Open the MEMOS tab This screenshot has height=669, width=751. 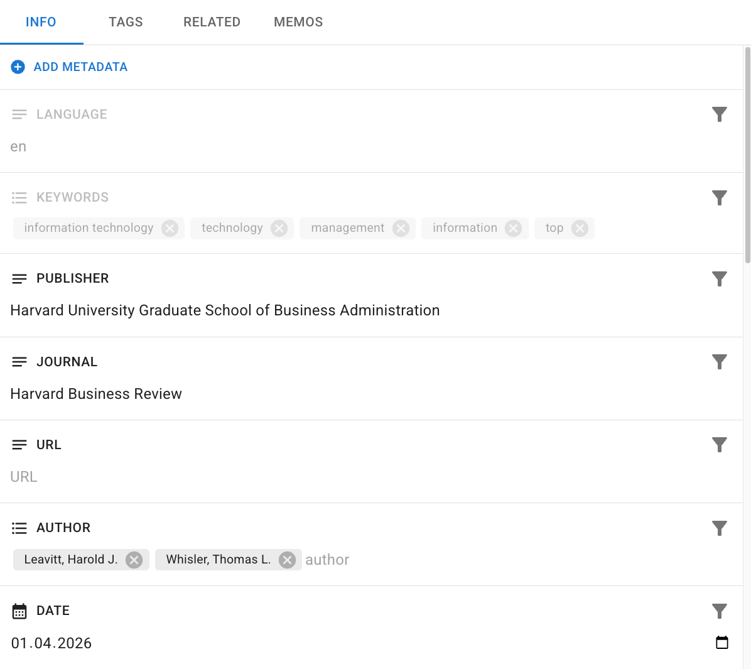click(298, 22)
